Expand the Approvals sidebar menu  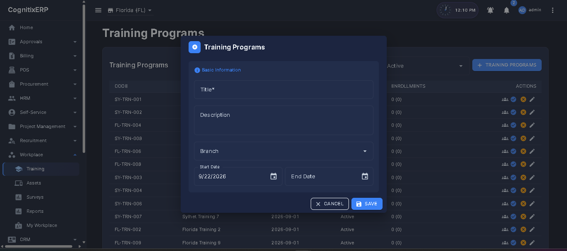[x=42, y=42]
